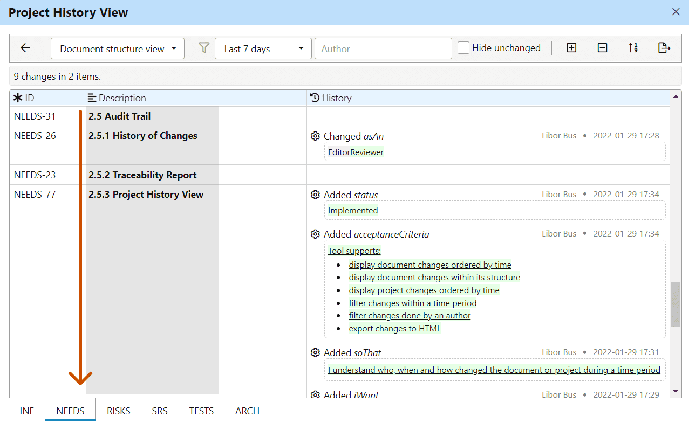Close the Project History View dialog

676,12
